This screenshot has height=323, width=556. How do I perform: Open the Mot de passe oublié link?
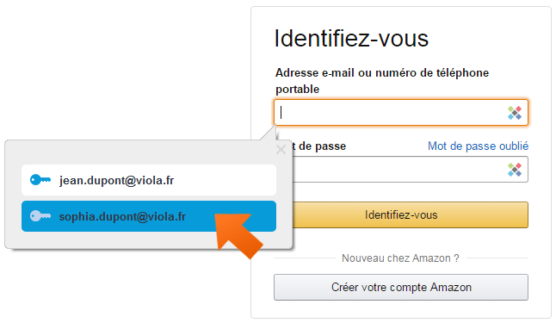[x=478, y=146]
